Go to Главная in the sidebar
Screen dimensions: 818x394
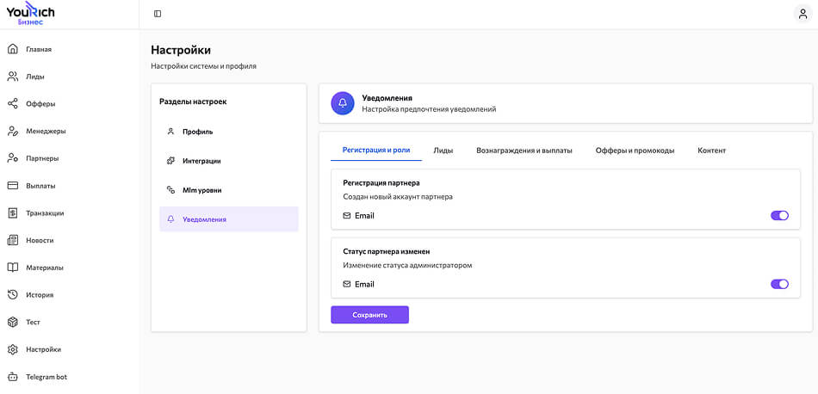pyautogui.click(x=39, y=50)
